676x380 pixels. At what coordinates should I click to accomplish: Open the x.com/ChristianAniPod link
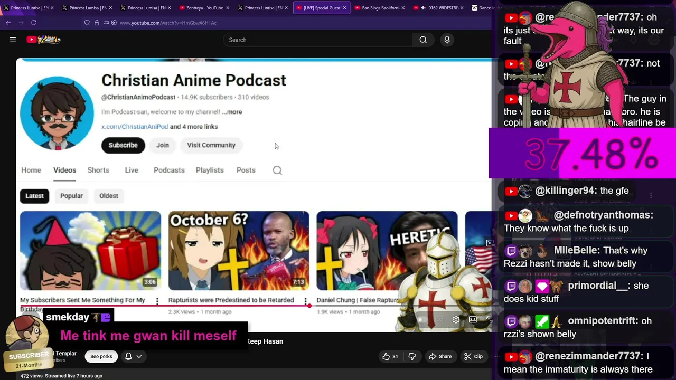(135, 127)
